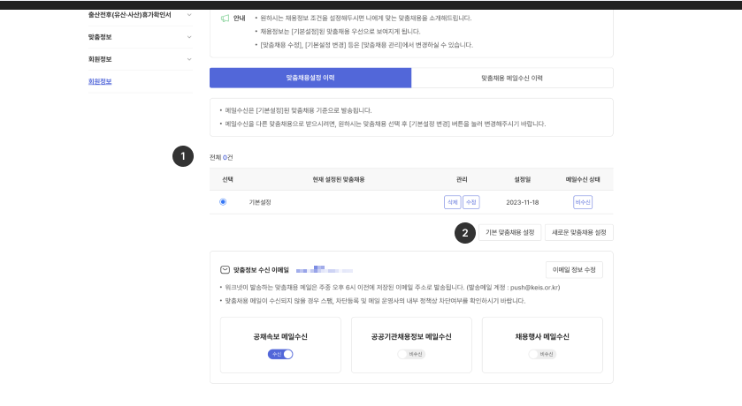Open the 맞춤채용설정 이력 tab

[310, 78]
